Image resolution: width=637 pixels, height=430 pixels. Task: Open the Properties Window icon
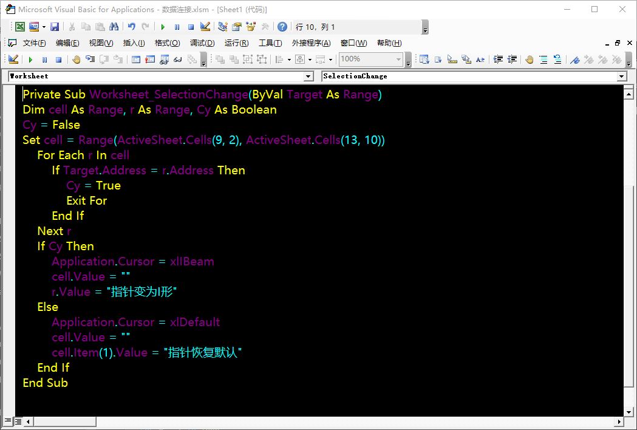point(237,27)
